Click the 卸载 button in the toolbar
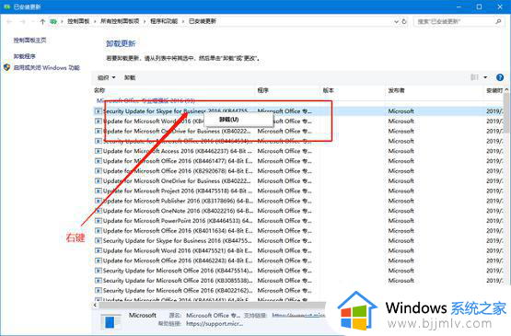The width and height of the screenshot is (511, 336). pos(130,77)
